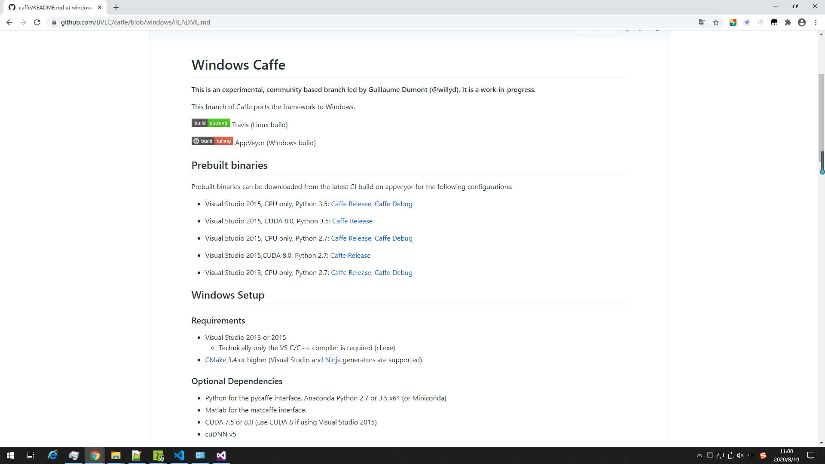
Task: Go back to the previous page
Action: point(9,22)
